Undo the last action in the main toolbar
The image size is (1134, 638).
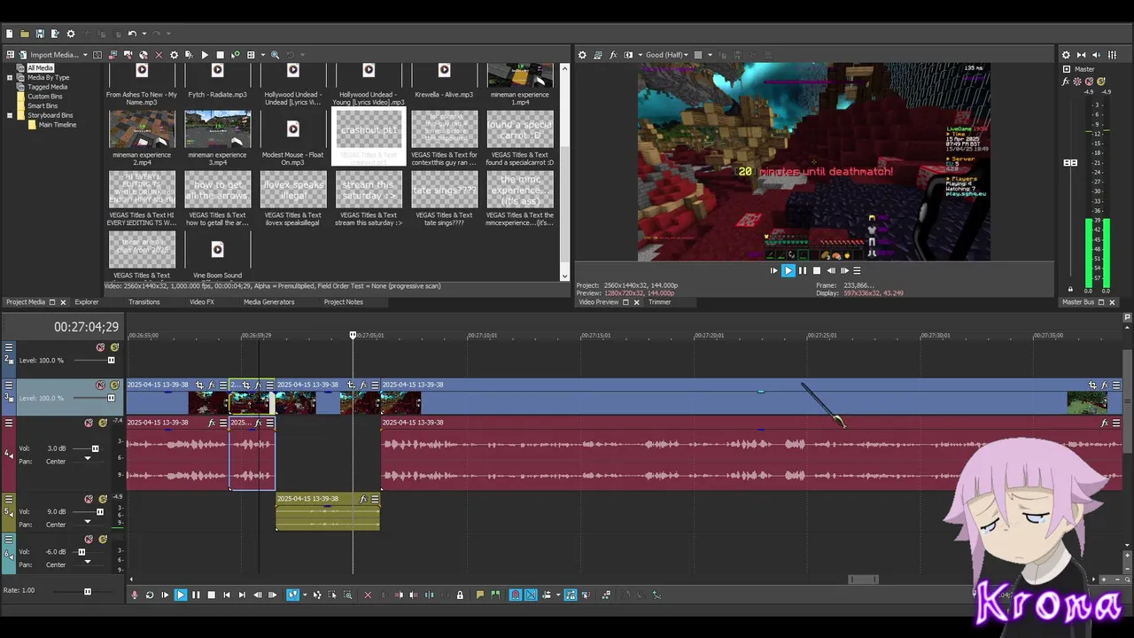click(x=132, y=34)
